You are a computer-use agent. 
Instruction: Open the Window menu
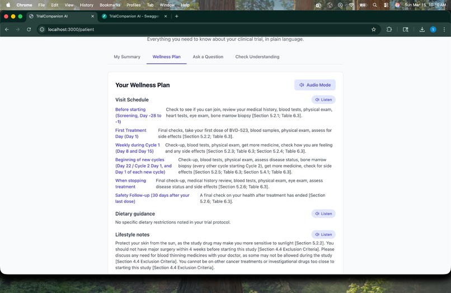pos(167,5)
